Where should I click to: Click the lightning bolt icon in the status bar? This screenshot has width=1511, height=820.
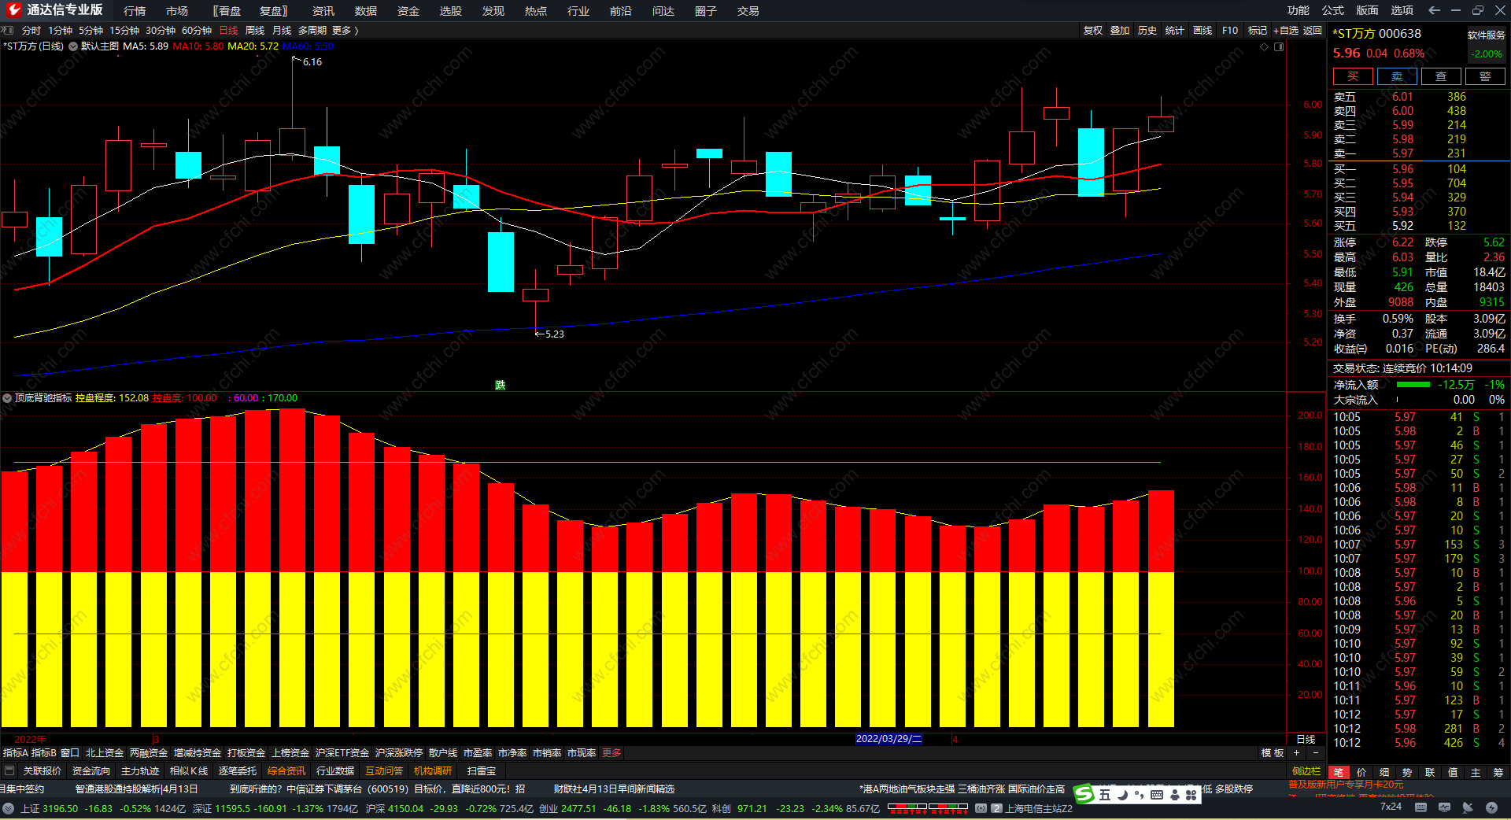tap(1491, 807)
